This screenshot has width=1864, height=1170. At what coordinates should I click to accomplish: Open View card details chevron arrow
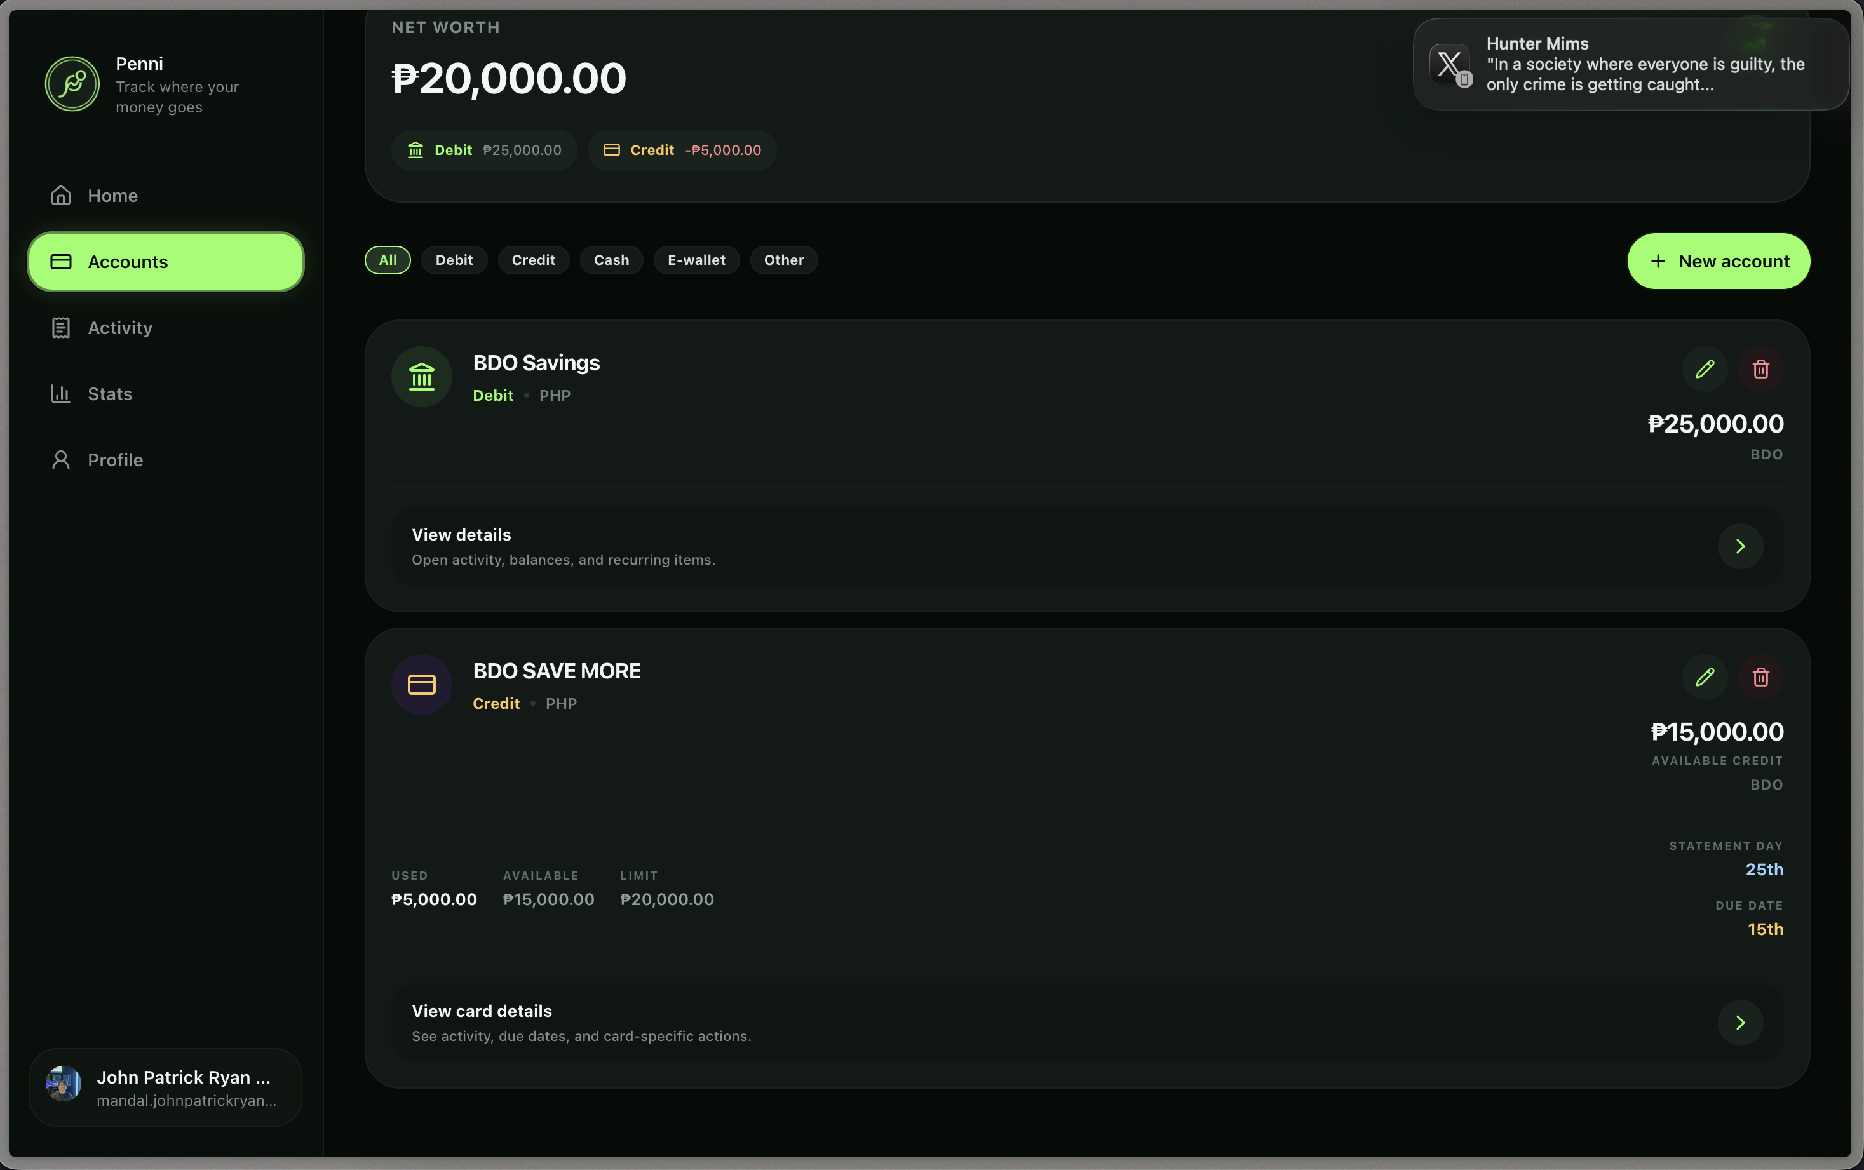(1740, 1023)
